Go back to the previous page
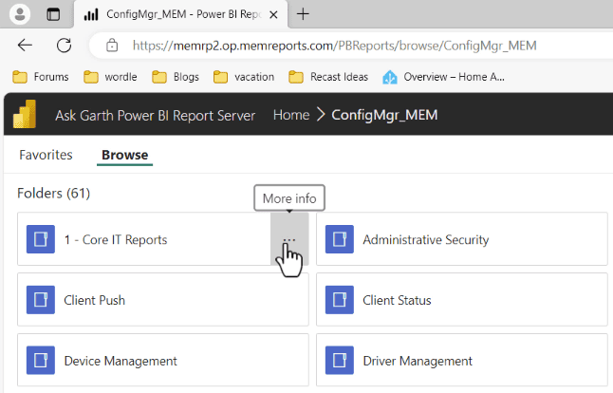 coord(25,46)
